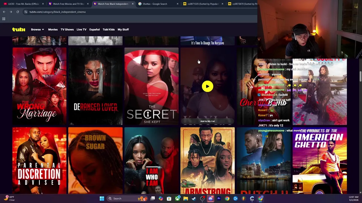This screenshot has height=203, width=362.
Task: Open The Secret She Kept poster
Action: click(x=151, y=86)
